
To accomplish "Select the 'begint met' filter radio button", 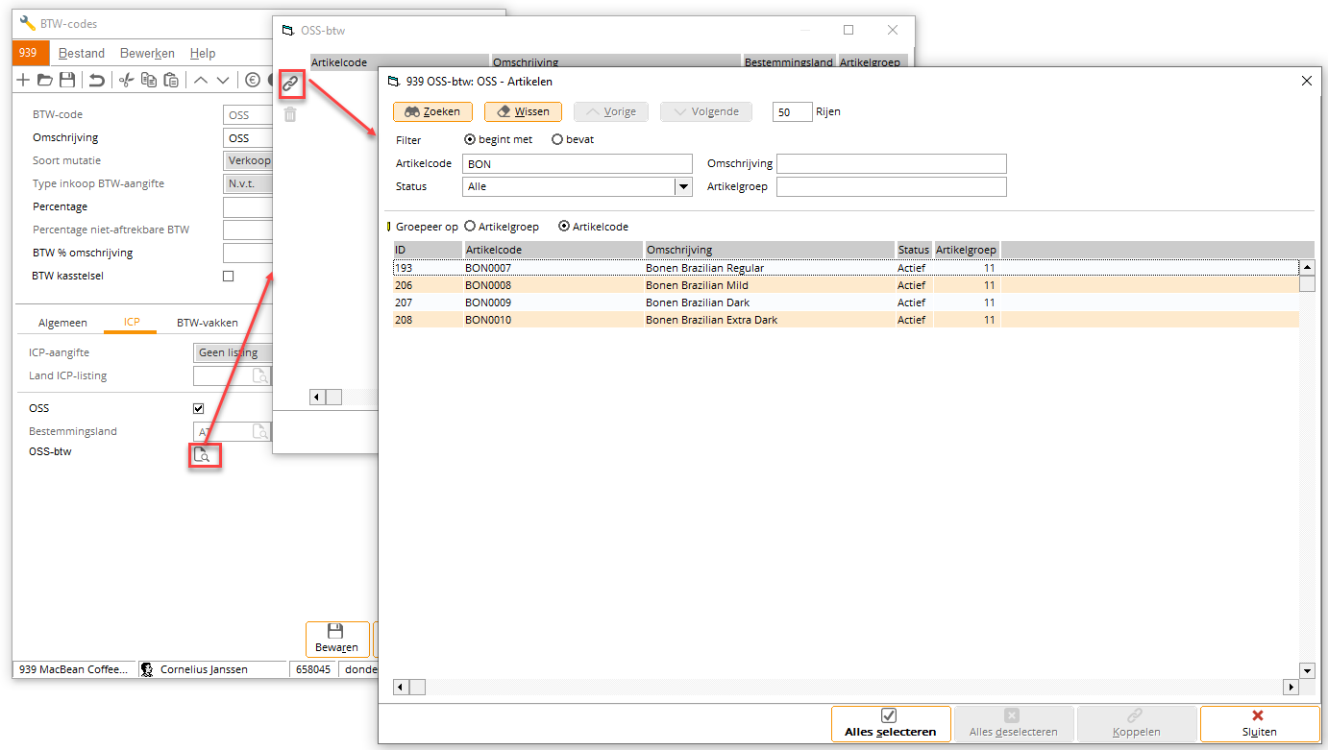I will tap(470, 139).
